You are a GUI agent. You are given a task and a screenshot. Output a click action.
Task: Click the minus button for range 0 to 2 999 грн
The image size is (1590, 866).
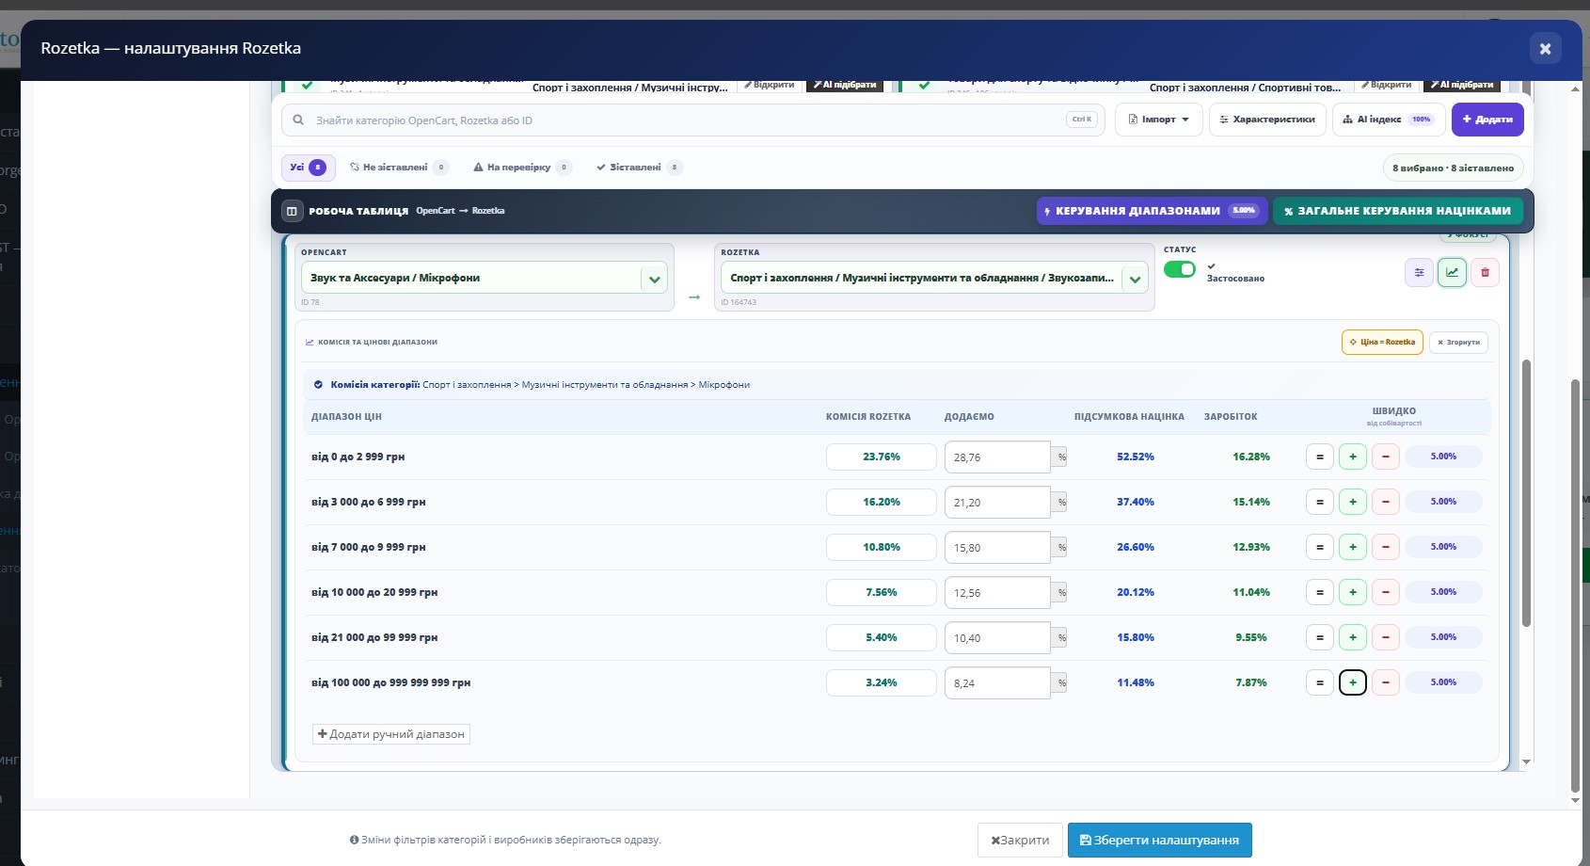coord(1386,457)
